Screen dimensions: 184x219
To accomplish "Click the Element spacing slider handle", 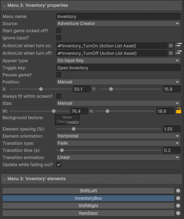I will coord(74,129).
